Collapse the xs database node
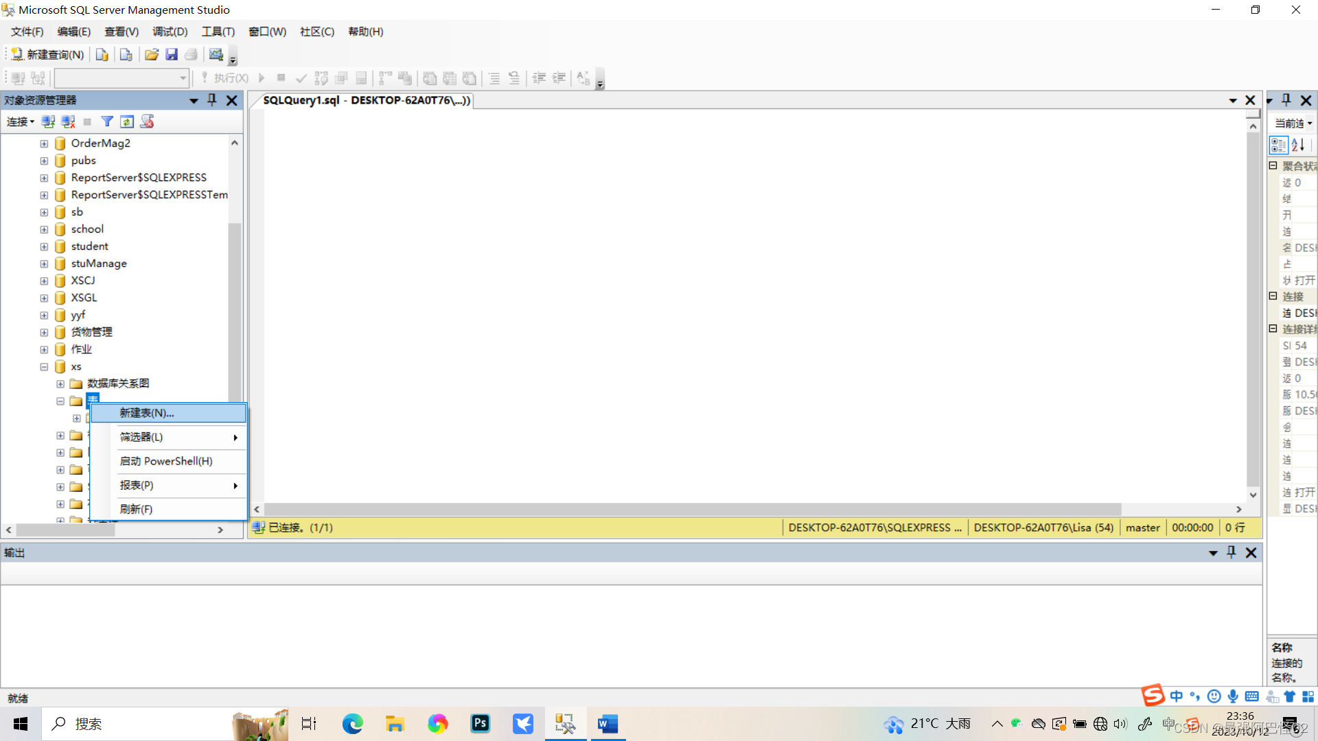The width and height of the screenshot is (1318, 741). [x=44, y=366]
